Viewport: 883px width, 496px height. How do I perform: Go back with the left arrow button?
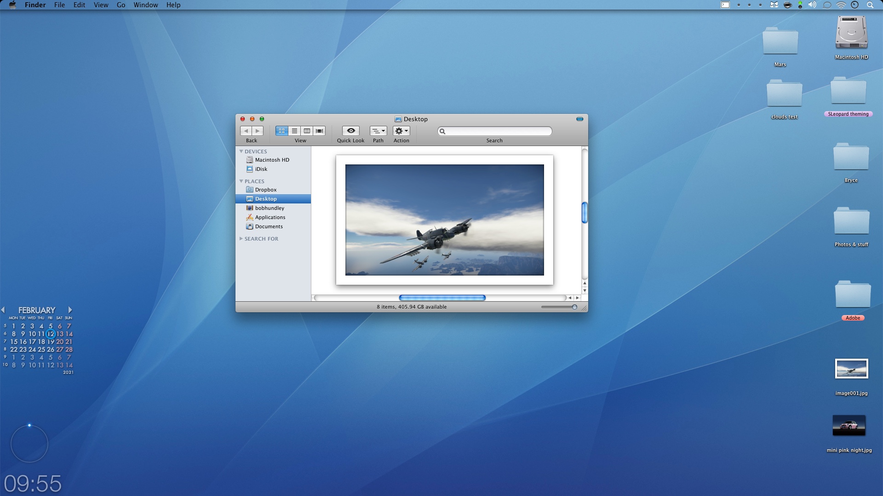[246, 131]
